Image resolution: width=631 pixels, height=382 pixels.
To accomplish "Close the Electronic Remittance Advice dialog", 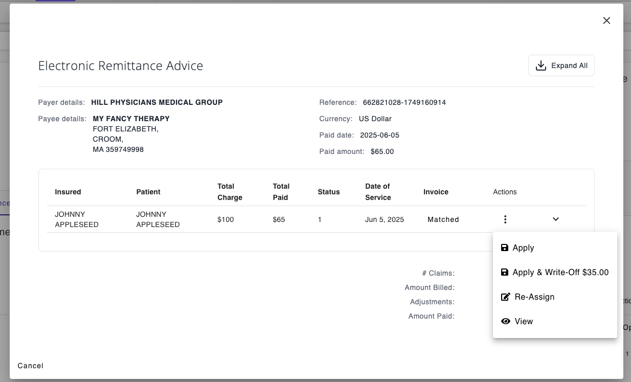I will [x=606, y=20].
